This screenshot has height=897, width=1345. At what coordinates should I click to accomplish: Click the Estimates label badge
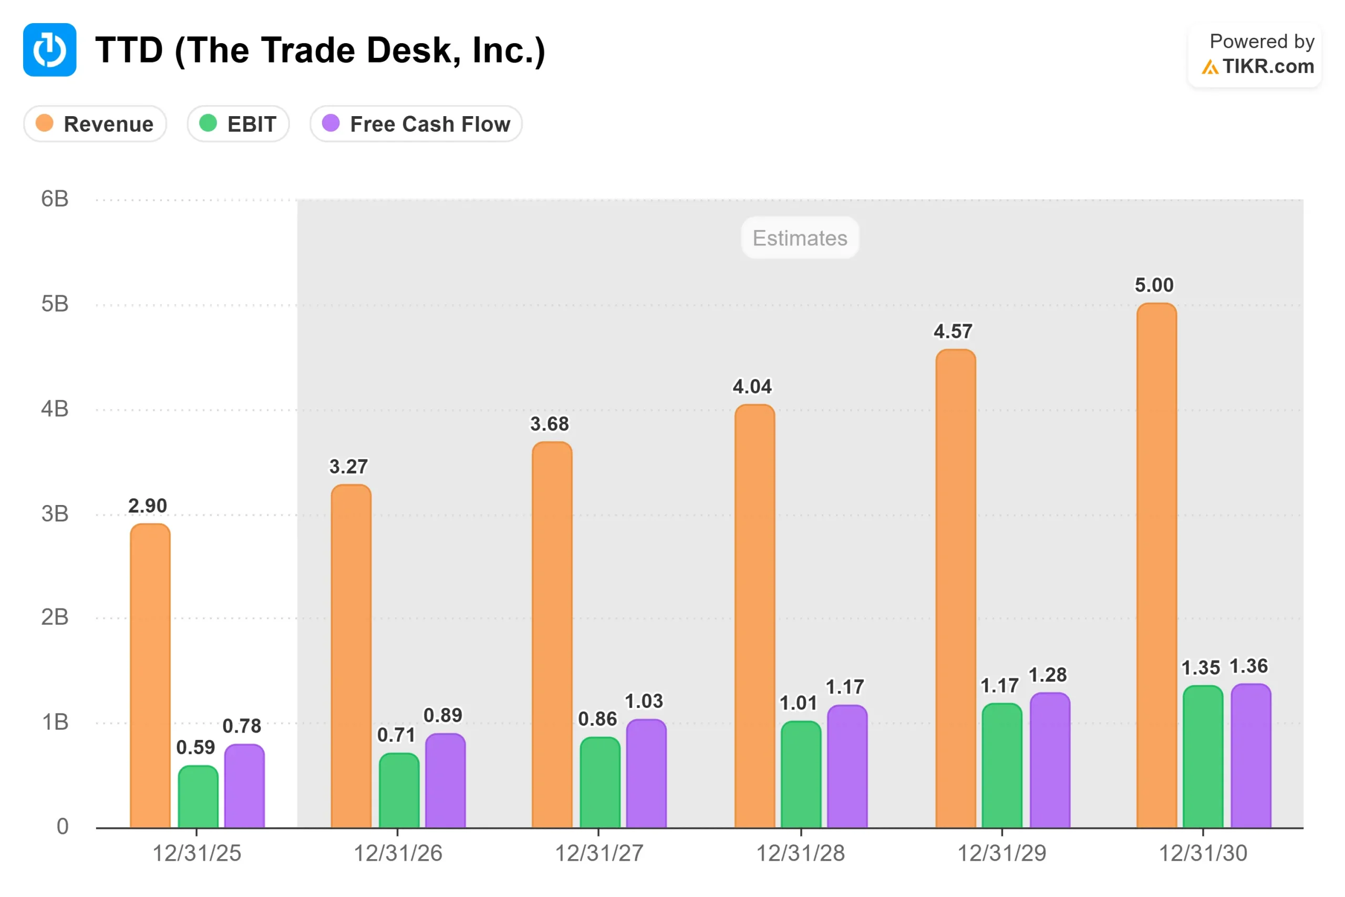pyautogui.click(x=800, y=238)
